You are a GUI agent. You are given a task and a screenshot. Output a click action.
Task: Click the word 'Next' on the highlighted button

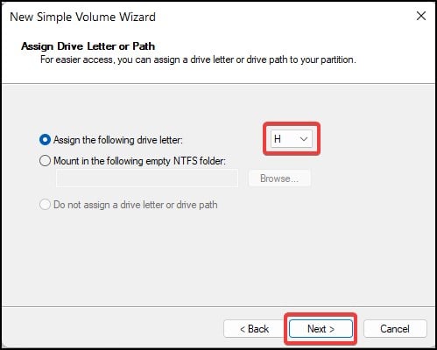point(317,329)
